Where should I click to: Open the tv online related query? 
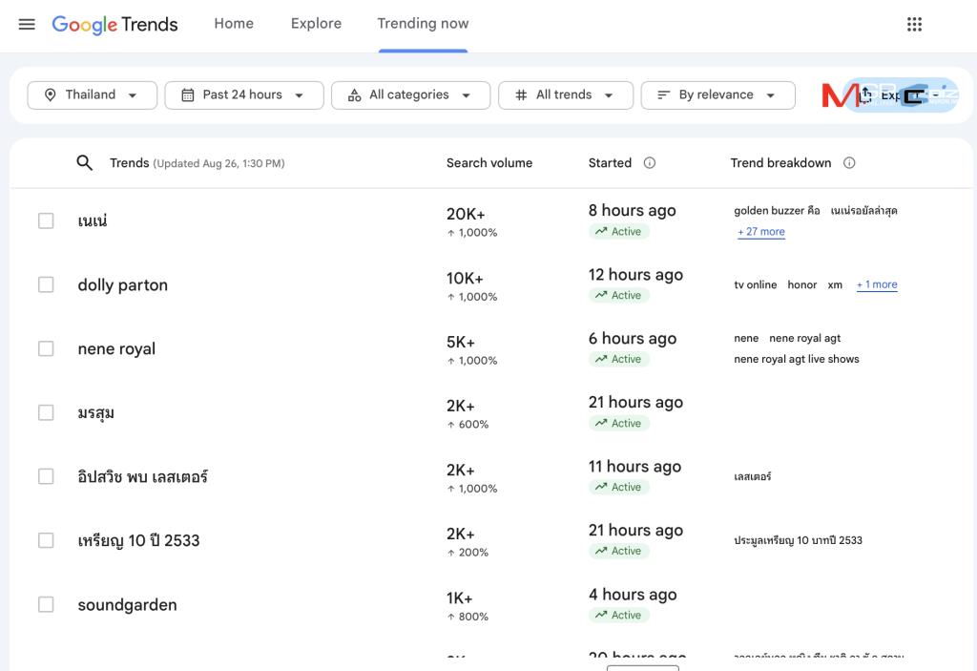[x=756, y=285]
